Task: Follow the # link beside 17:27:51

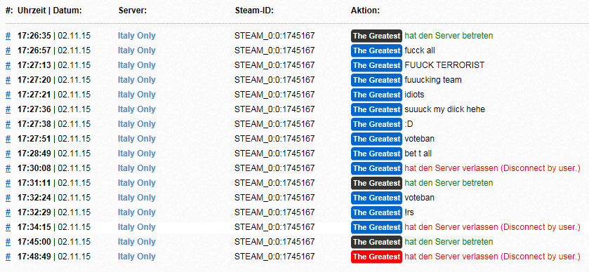Action: (x=8, y=139)
